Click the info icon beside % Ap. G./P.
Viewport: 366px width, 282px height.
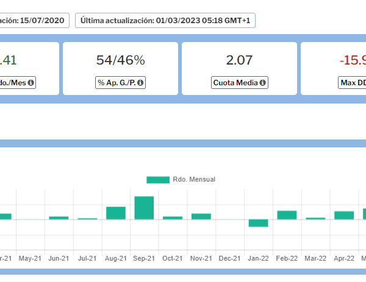(140, 83)
